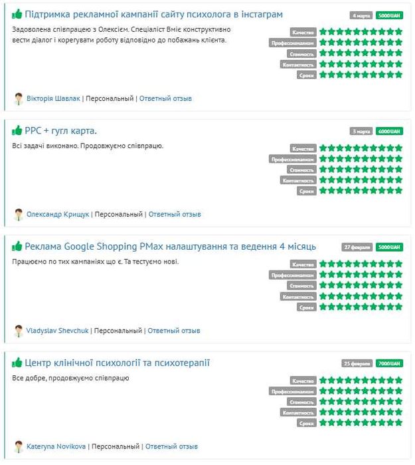This screenshot has height=465, width=415.
Task: Click avatar icon of Вікторія Шавлак
Action: coord(19,99)
